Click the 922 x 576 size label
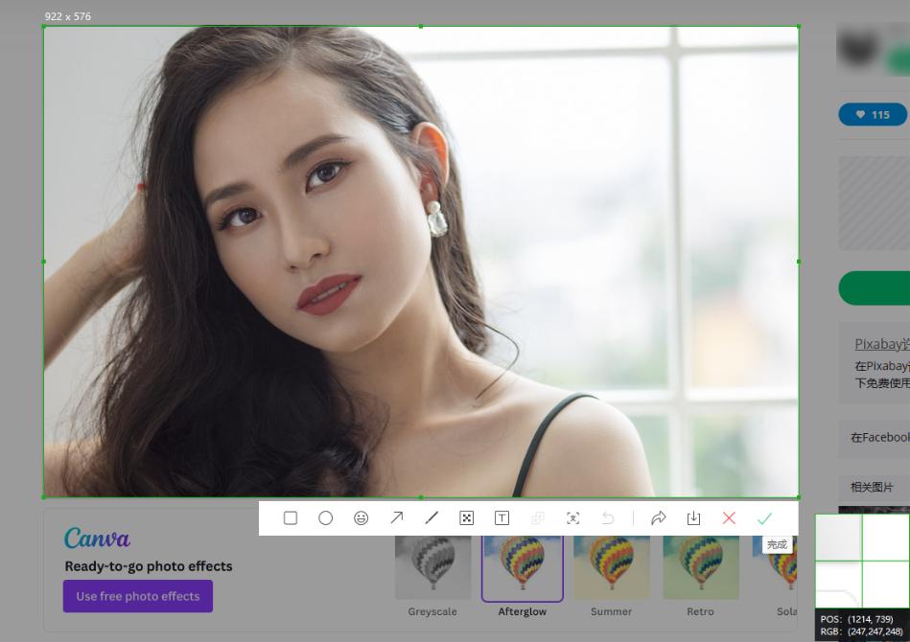This screenshot has height=642, width=910. [x=68, y=16]
